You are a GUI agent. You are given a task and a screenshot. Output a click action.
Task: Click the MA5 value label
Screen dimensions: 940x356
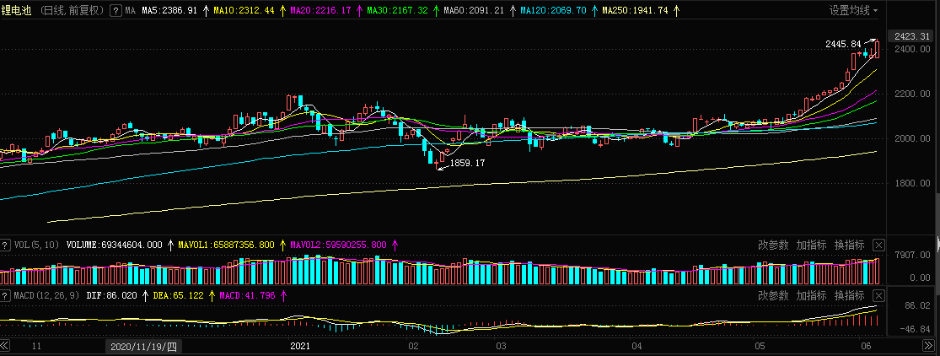click(169, 11)
